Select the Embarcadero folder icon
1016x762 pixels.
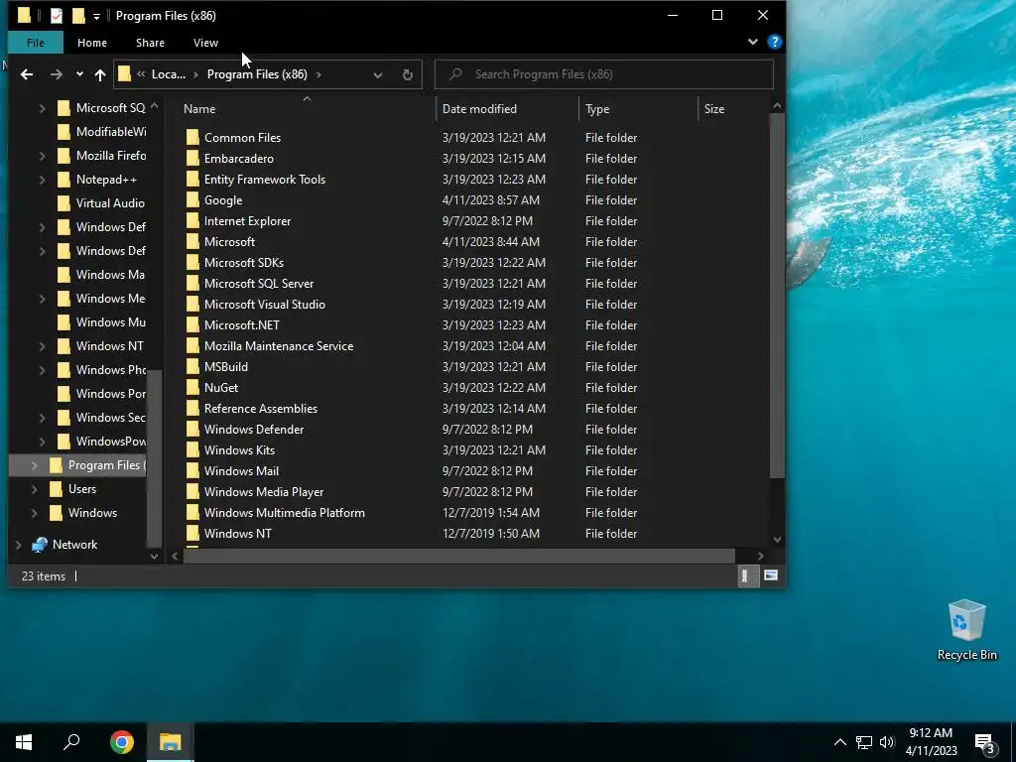pyautogui.click(x=192, y=158)
